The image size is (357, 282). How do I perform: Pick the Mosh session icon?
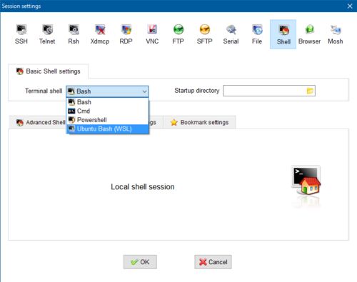click(336, 34)
